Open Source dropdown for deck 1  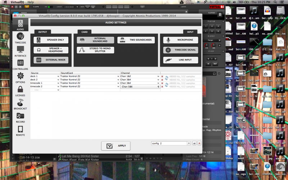(58, 76)
